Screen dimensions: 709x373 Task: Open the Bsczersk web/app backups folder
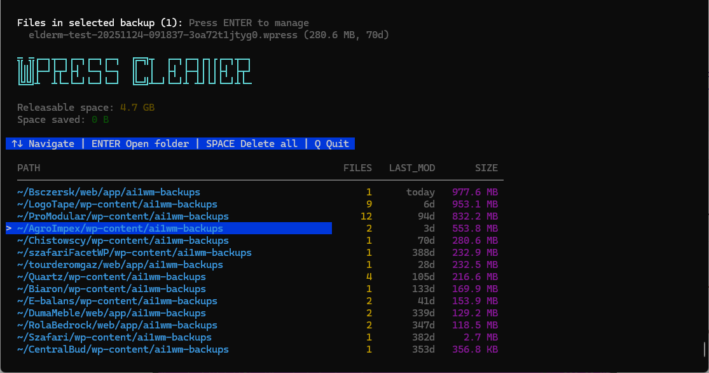click(x=108, y=192)
